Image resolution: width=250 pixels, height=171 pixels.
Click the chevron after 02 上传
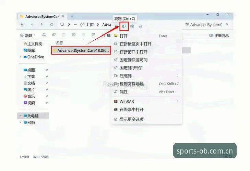98,25
